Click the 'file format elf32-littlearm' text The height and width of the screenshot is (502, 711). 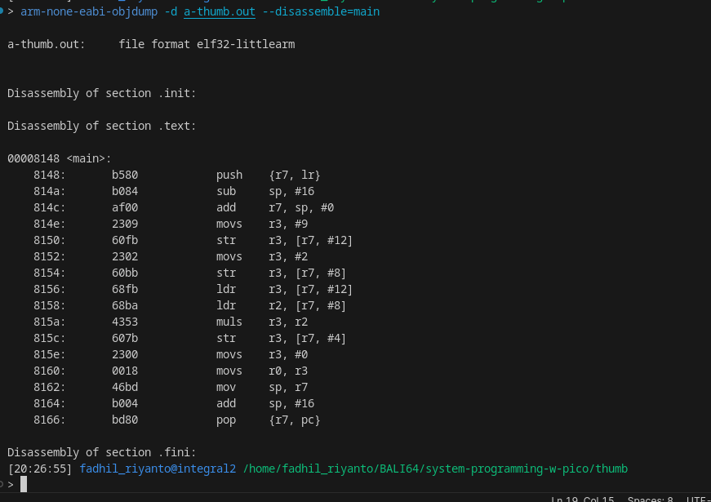pyautogui.click(x=207, y=44)
